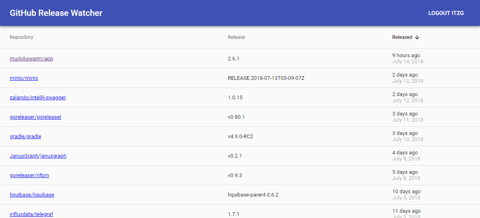Select liquibase-parent-3.6.2 release text
The width and height of the screenshot is (480, 218).
(253, 195)
